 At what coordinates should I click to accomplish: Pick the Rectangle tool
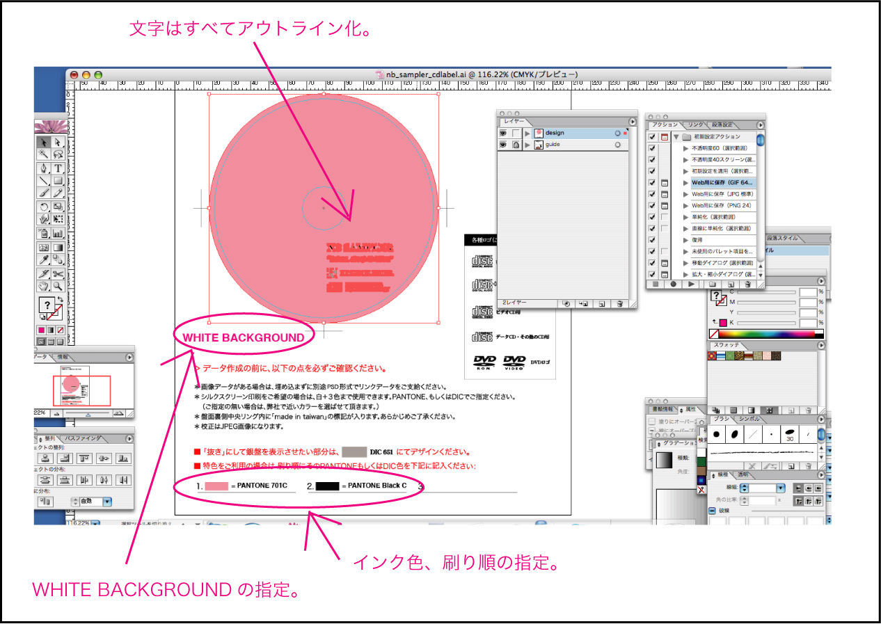(x=58, y=180)
